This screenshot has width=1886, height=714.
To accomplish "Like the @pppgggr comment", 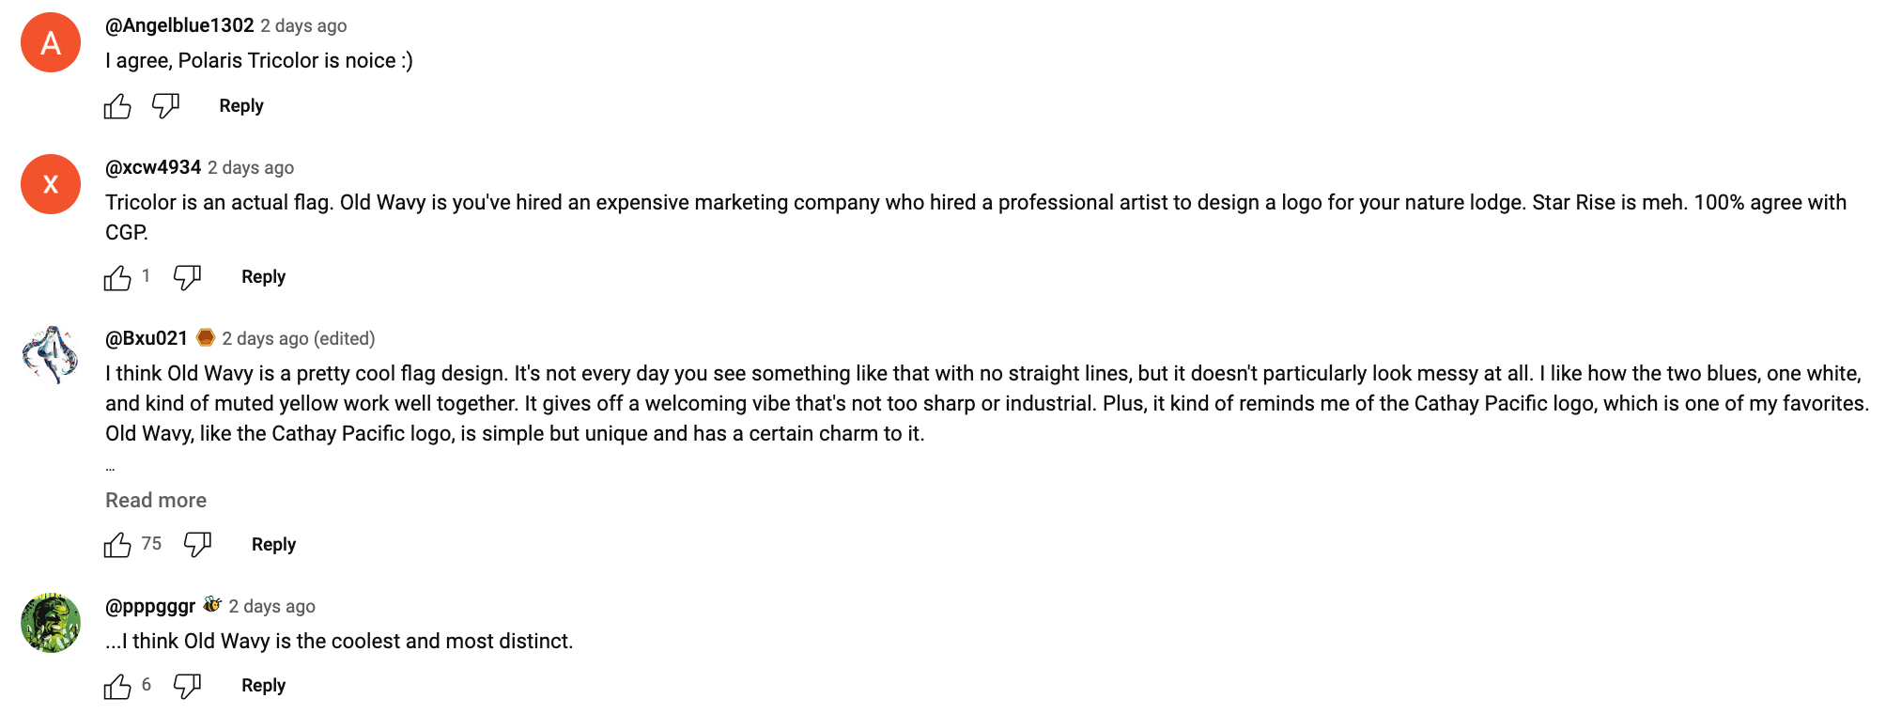I will [x=117, y=686].
